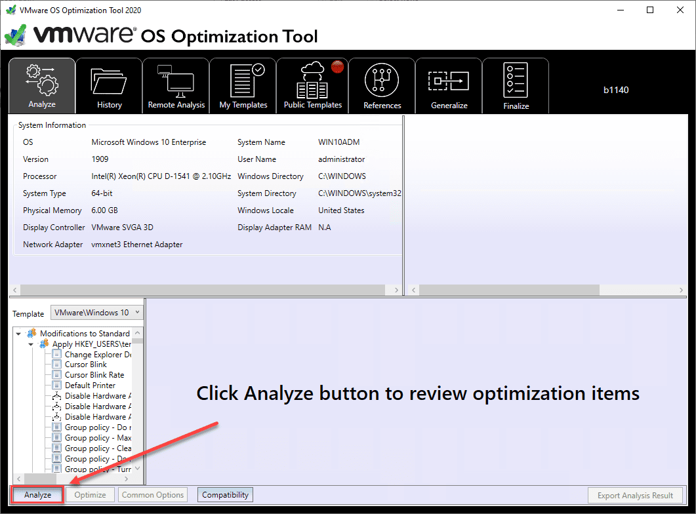Click the Windows Locale value United States
696x514 pixels.
pyautogui.click(x=341, y=210)
